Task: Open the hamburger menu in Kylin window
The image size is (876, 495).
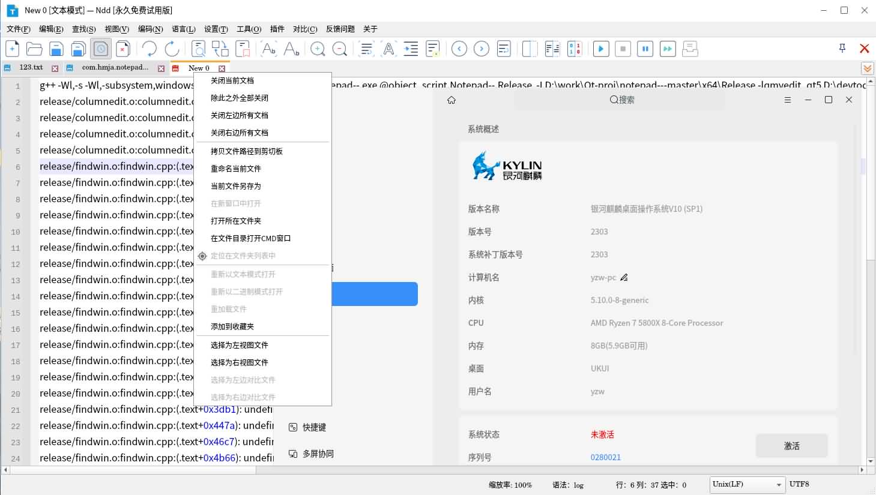Action: [788, 100]
